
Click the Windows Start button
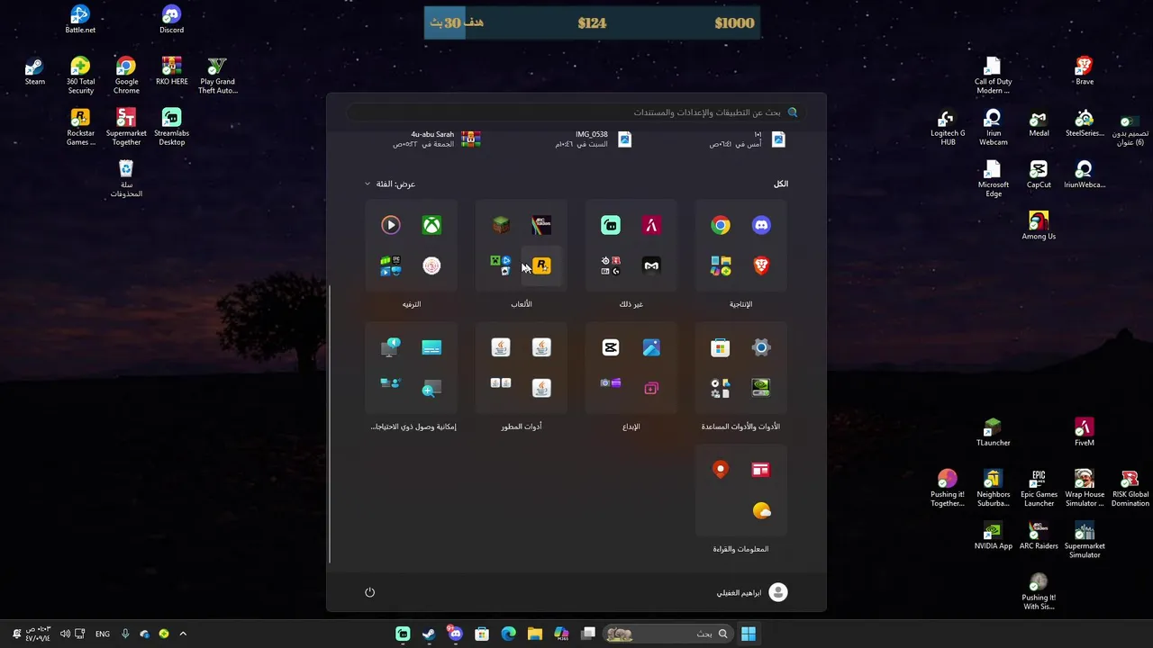pos(749,634)
